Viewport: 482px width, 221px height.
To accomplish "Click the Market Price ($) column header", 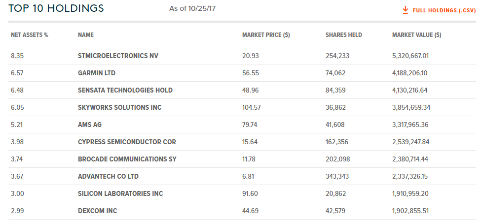I will pos(266,35).
